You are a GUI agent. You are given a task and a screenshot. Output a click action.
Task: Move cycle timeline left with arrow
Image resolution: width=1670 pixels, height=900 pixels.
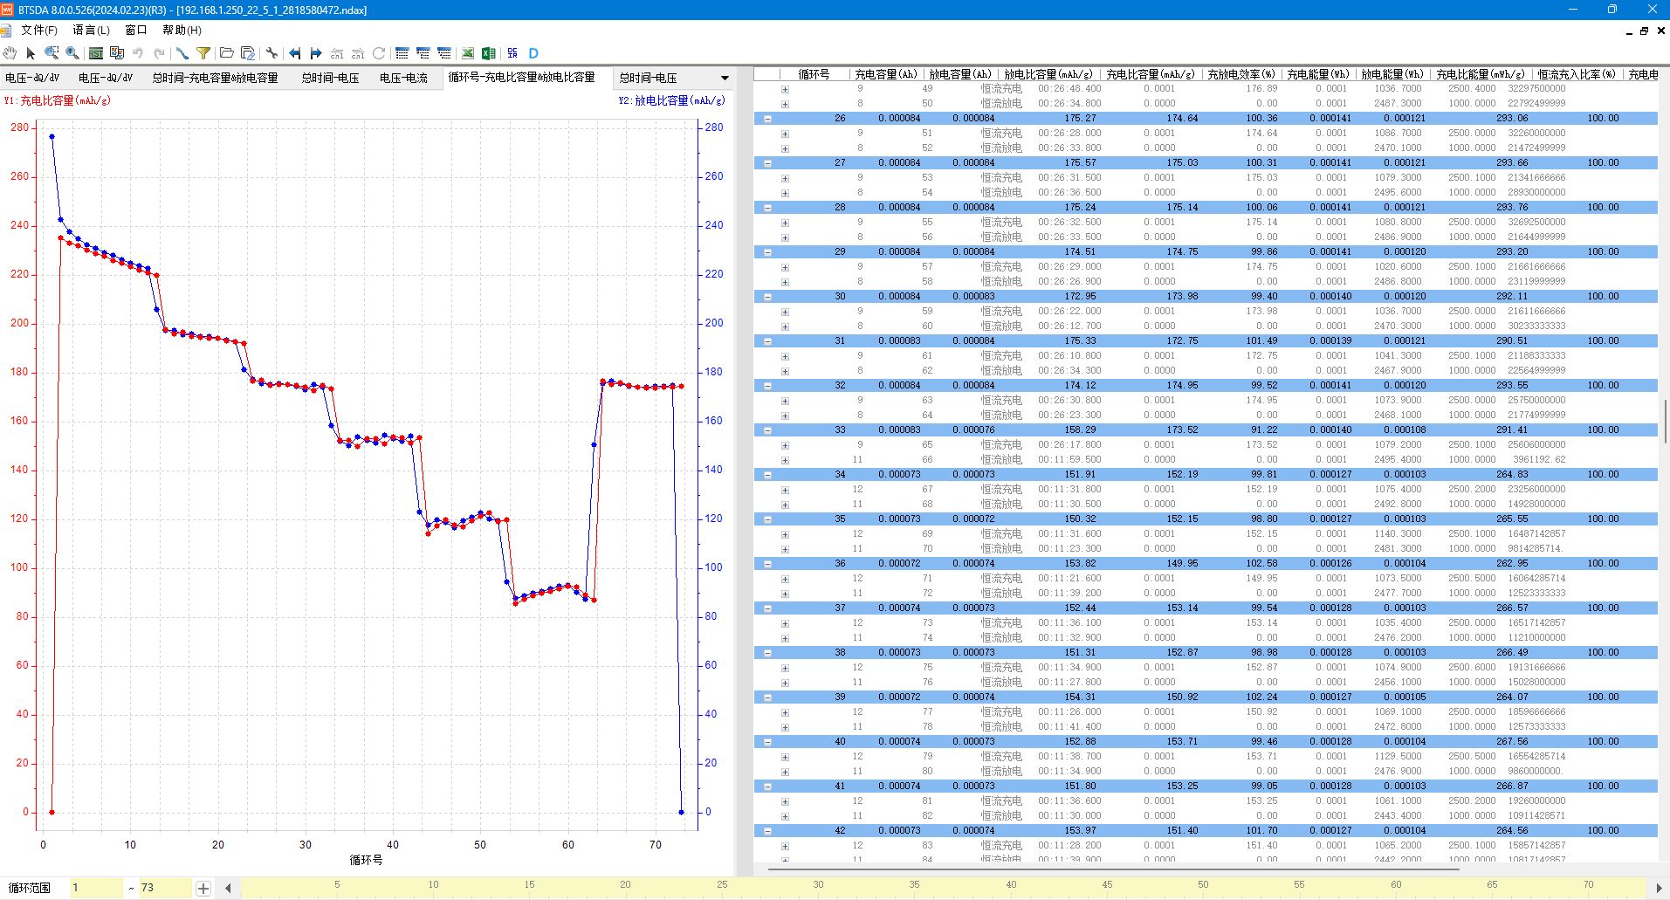pos(228,889)
